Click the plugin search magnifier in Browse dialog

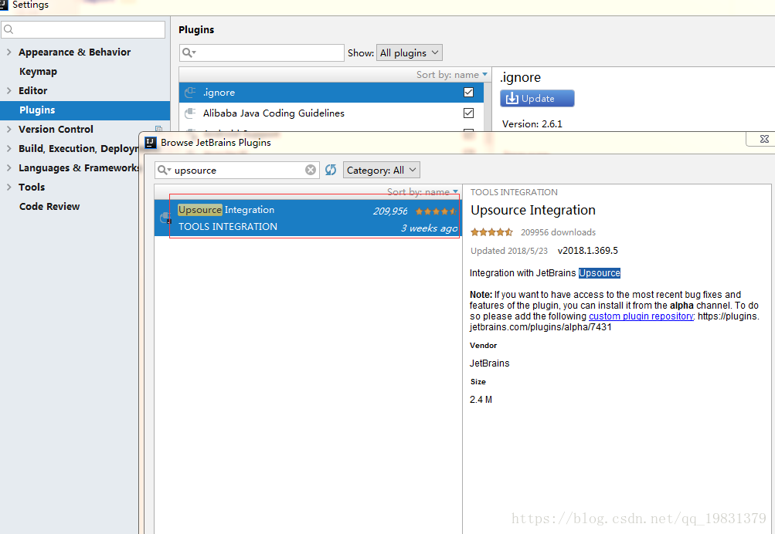pos(164,171)
